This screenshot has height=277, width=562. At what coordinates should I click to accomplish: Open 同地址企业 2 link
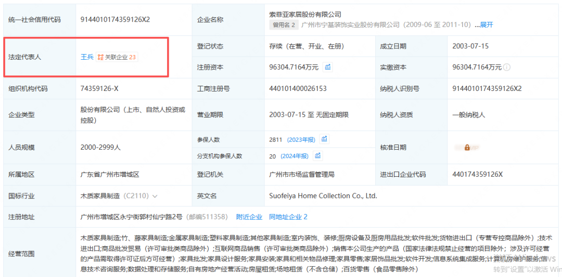click(288, 217)
